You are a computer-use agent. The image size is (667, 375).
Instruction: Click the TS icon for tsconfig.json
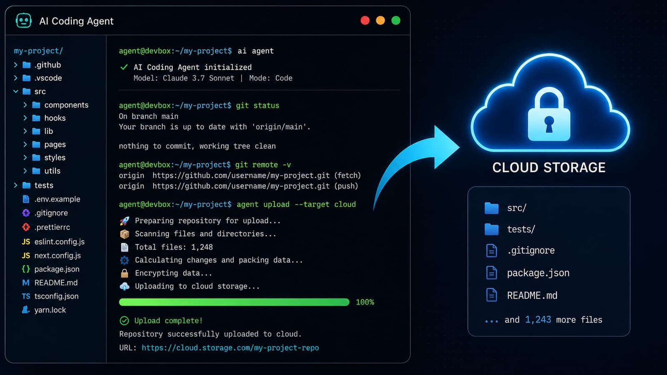click(26, 296)
